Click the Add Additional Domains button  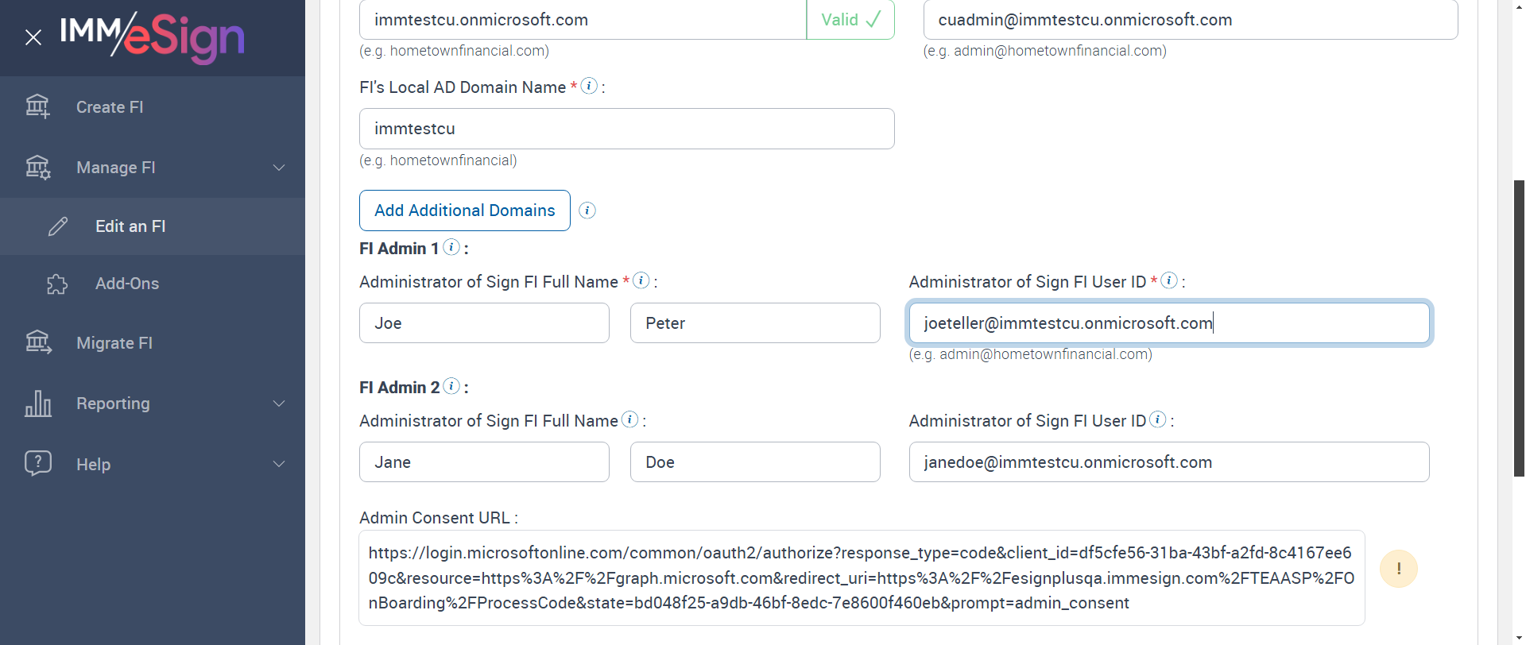click(x=464, y=210)
